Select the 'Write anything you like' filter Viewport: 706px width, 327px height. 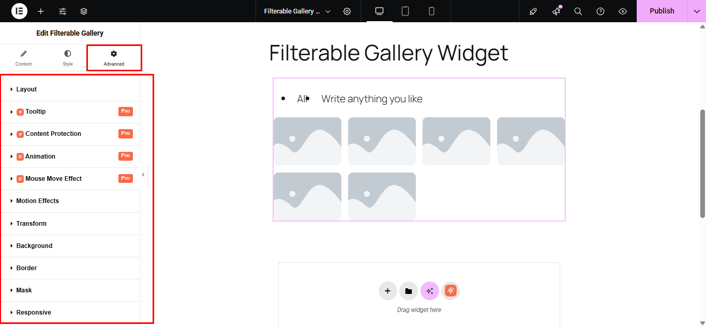(x=372, y=99)
